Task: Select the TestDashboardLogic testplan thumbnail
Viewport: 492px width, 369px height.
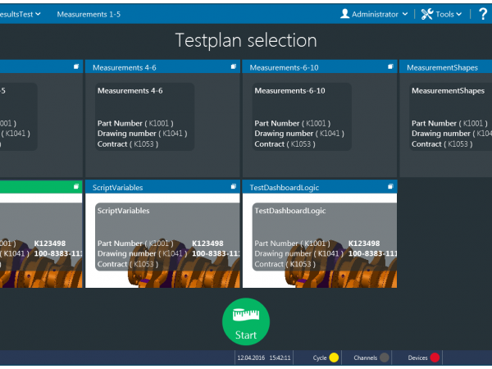Action: click(x=320, y=240)
